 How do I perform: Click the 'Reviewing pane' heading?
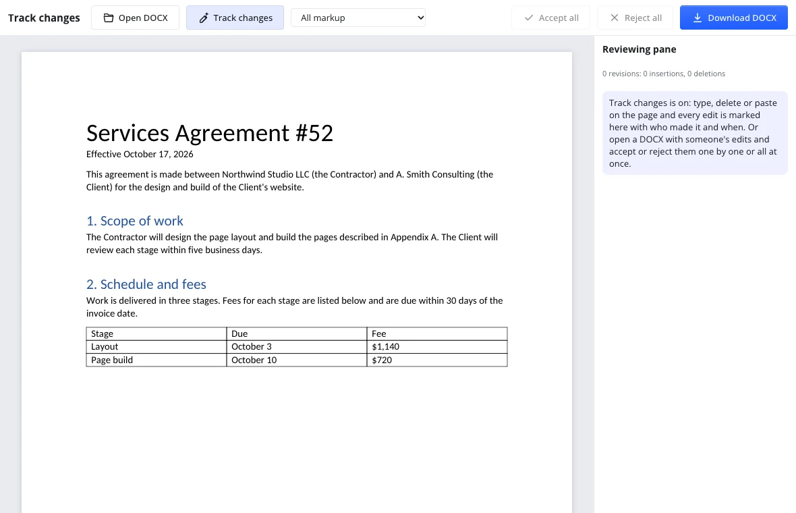[639, 49]
